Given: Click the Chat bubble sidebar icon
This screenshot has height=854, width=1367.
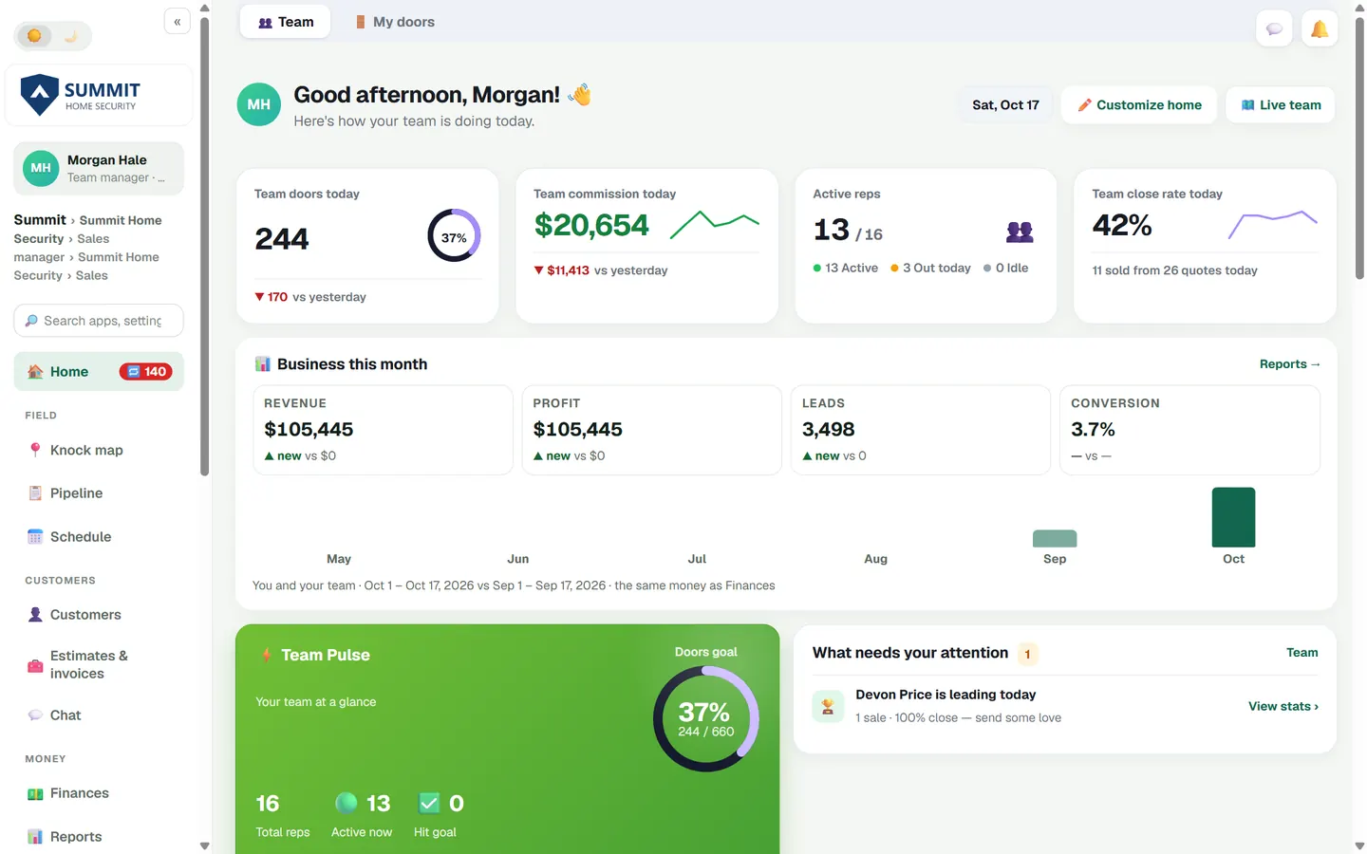Looking at the screenshot, I should 35,715.
